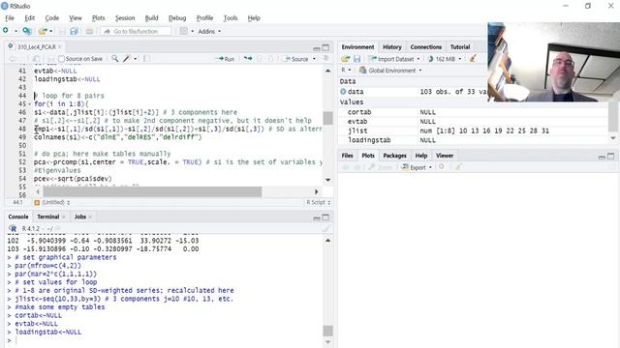Open the workspace panes dropdown arrow
The image size is (620, 348).
[192, 31]
